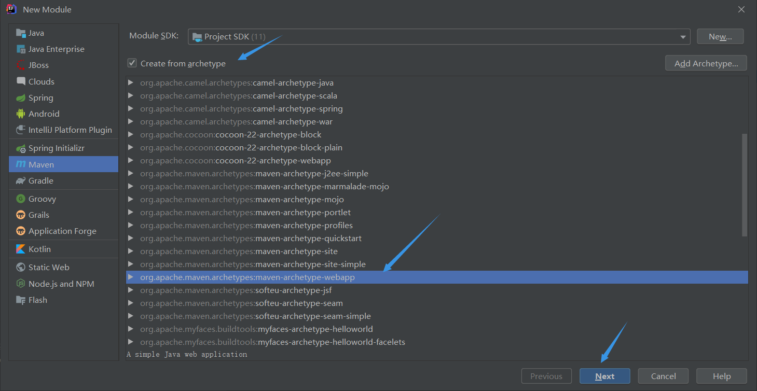Expand the camel-archetype-spring node

[131, 108]
